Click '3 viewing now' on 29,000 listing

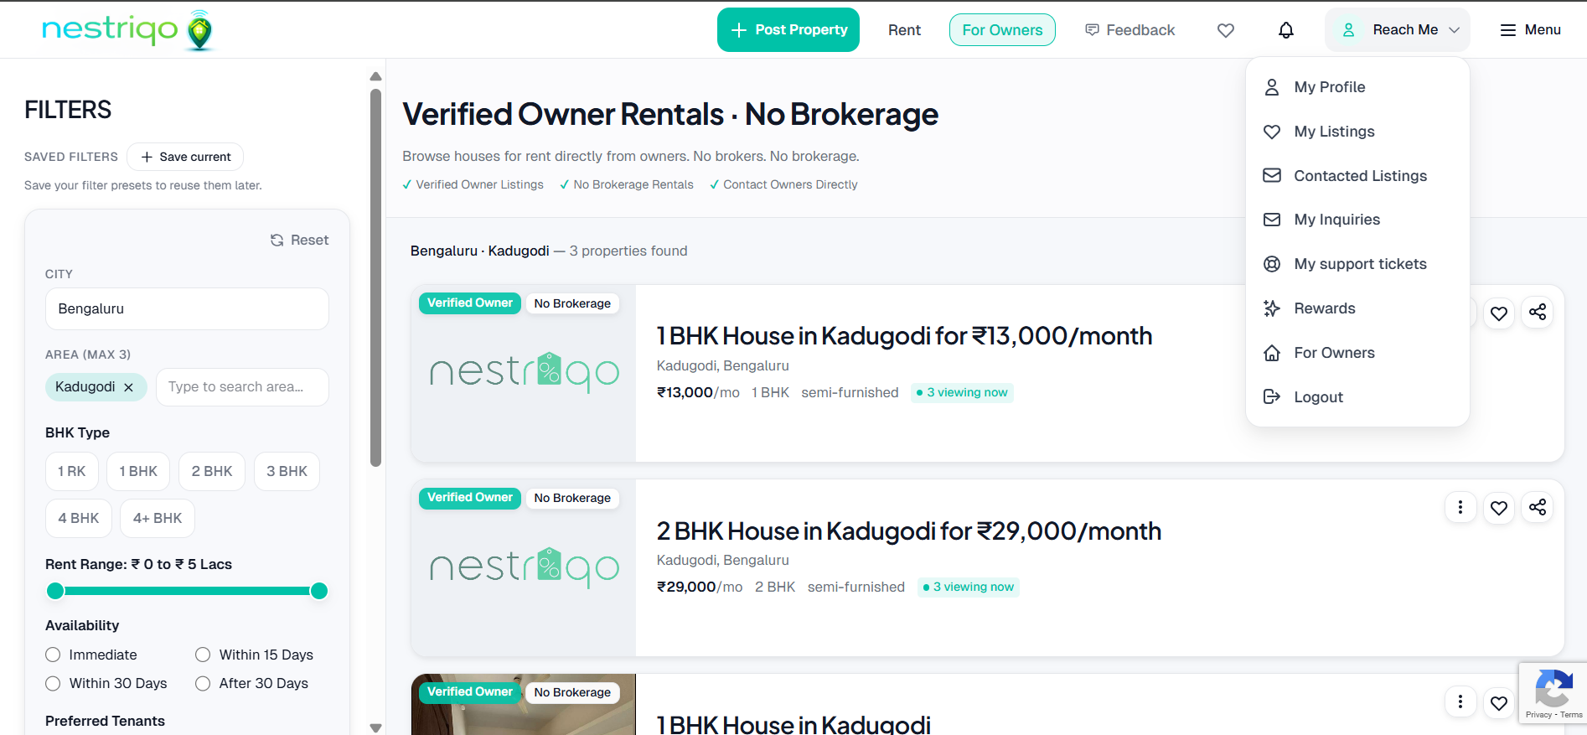click(x=969, y=587)
